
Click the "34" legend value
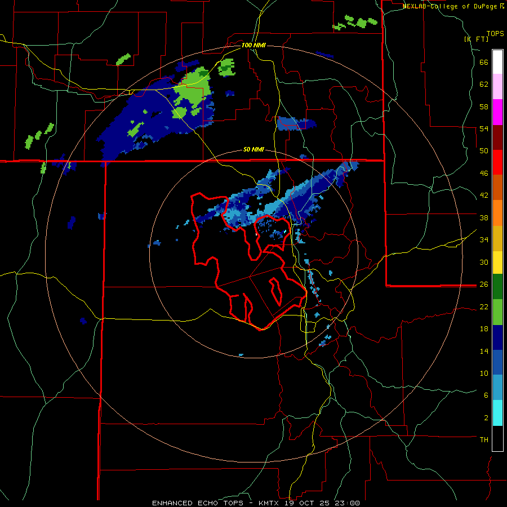click(x=484, y=240)
